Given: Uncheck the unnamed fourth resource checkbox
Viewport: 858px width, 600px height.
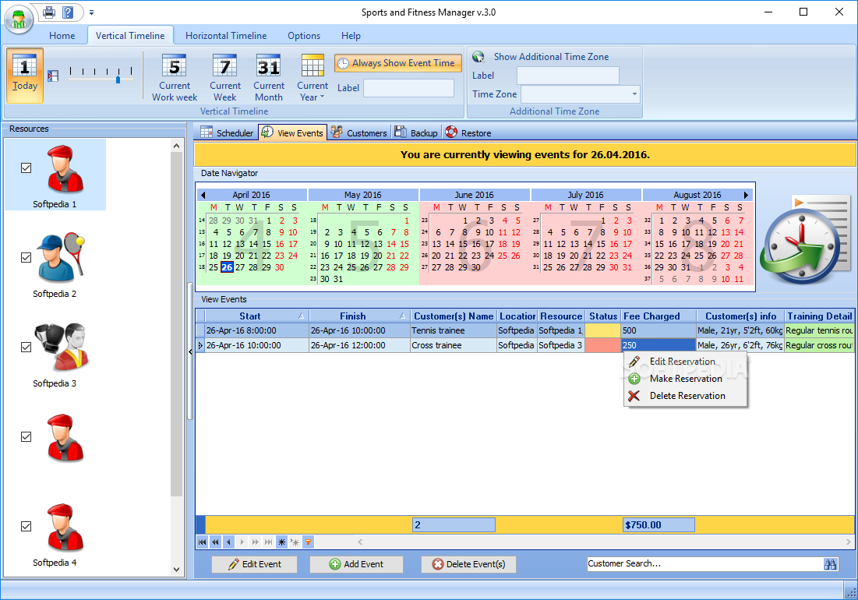Looking at the screenshot, I should [x=26, y=436].
